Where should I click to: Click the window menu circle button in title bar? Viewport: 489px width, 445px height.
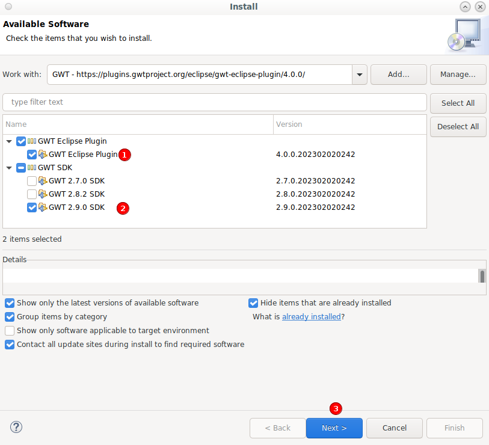point(8,7)
